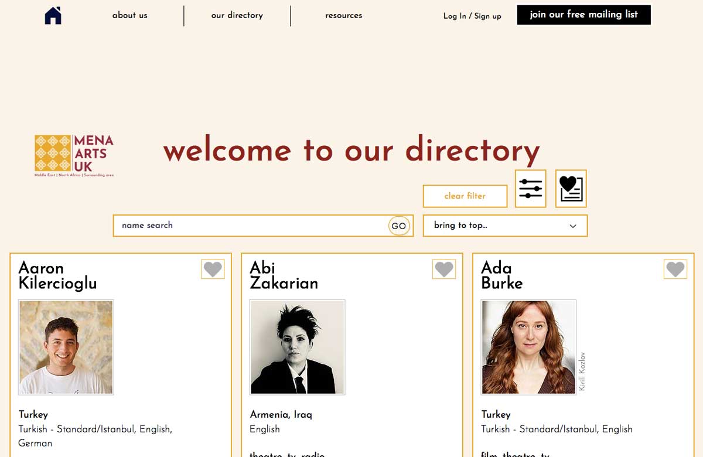Viewport: 703px width, 457px height.
Task: Click the MENA Arts UK logo
Action: pos(74,154)
